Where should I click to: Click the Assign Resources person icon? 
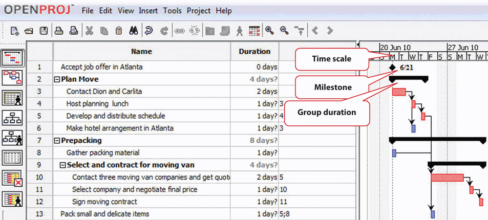[239, 31]
